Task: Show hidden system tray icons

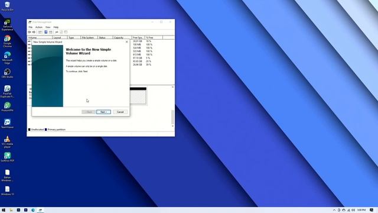Action: [334, 210]
